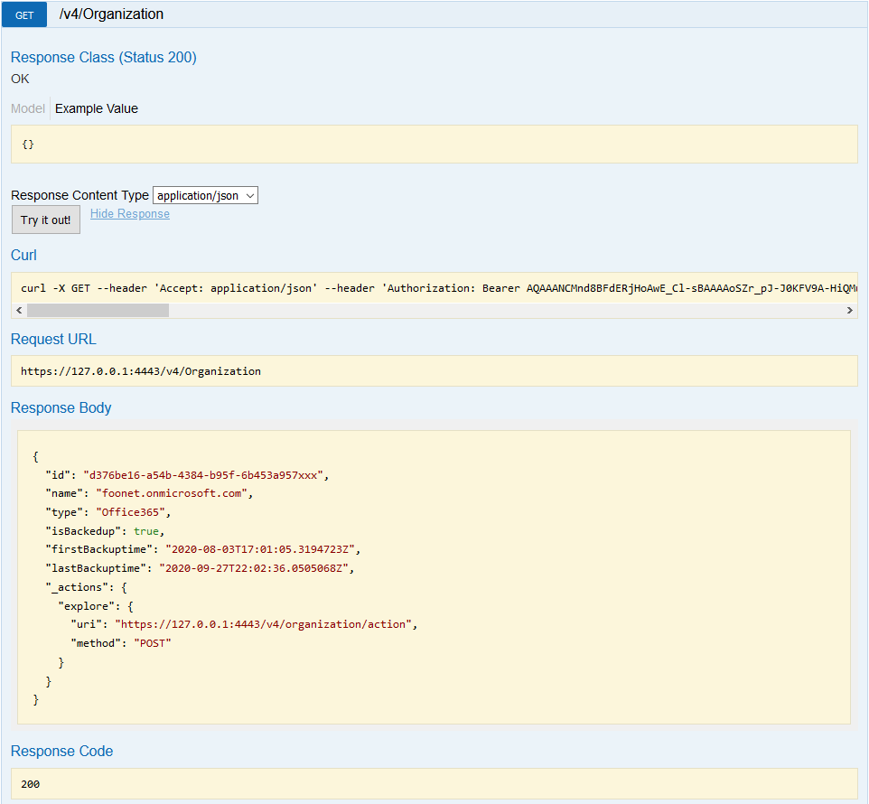Screen dimensions: 869x804
Task: Click the blue GET method badge
Action: point(24,14)
